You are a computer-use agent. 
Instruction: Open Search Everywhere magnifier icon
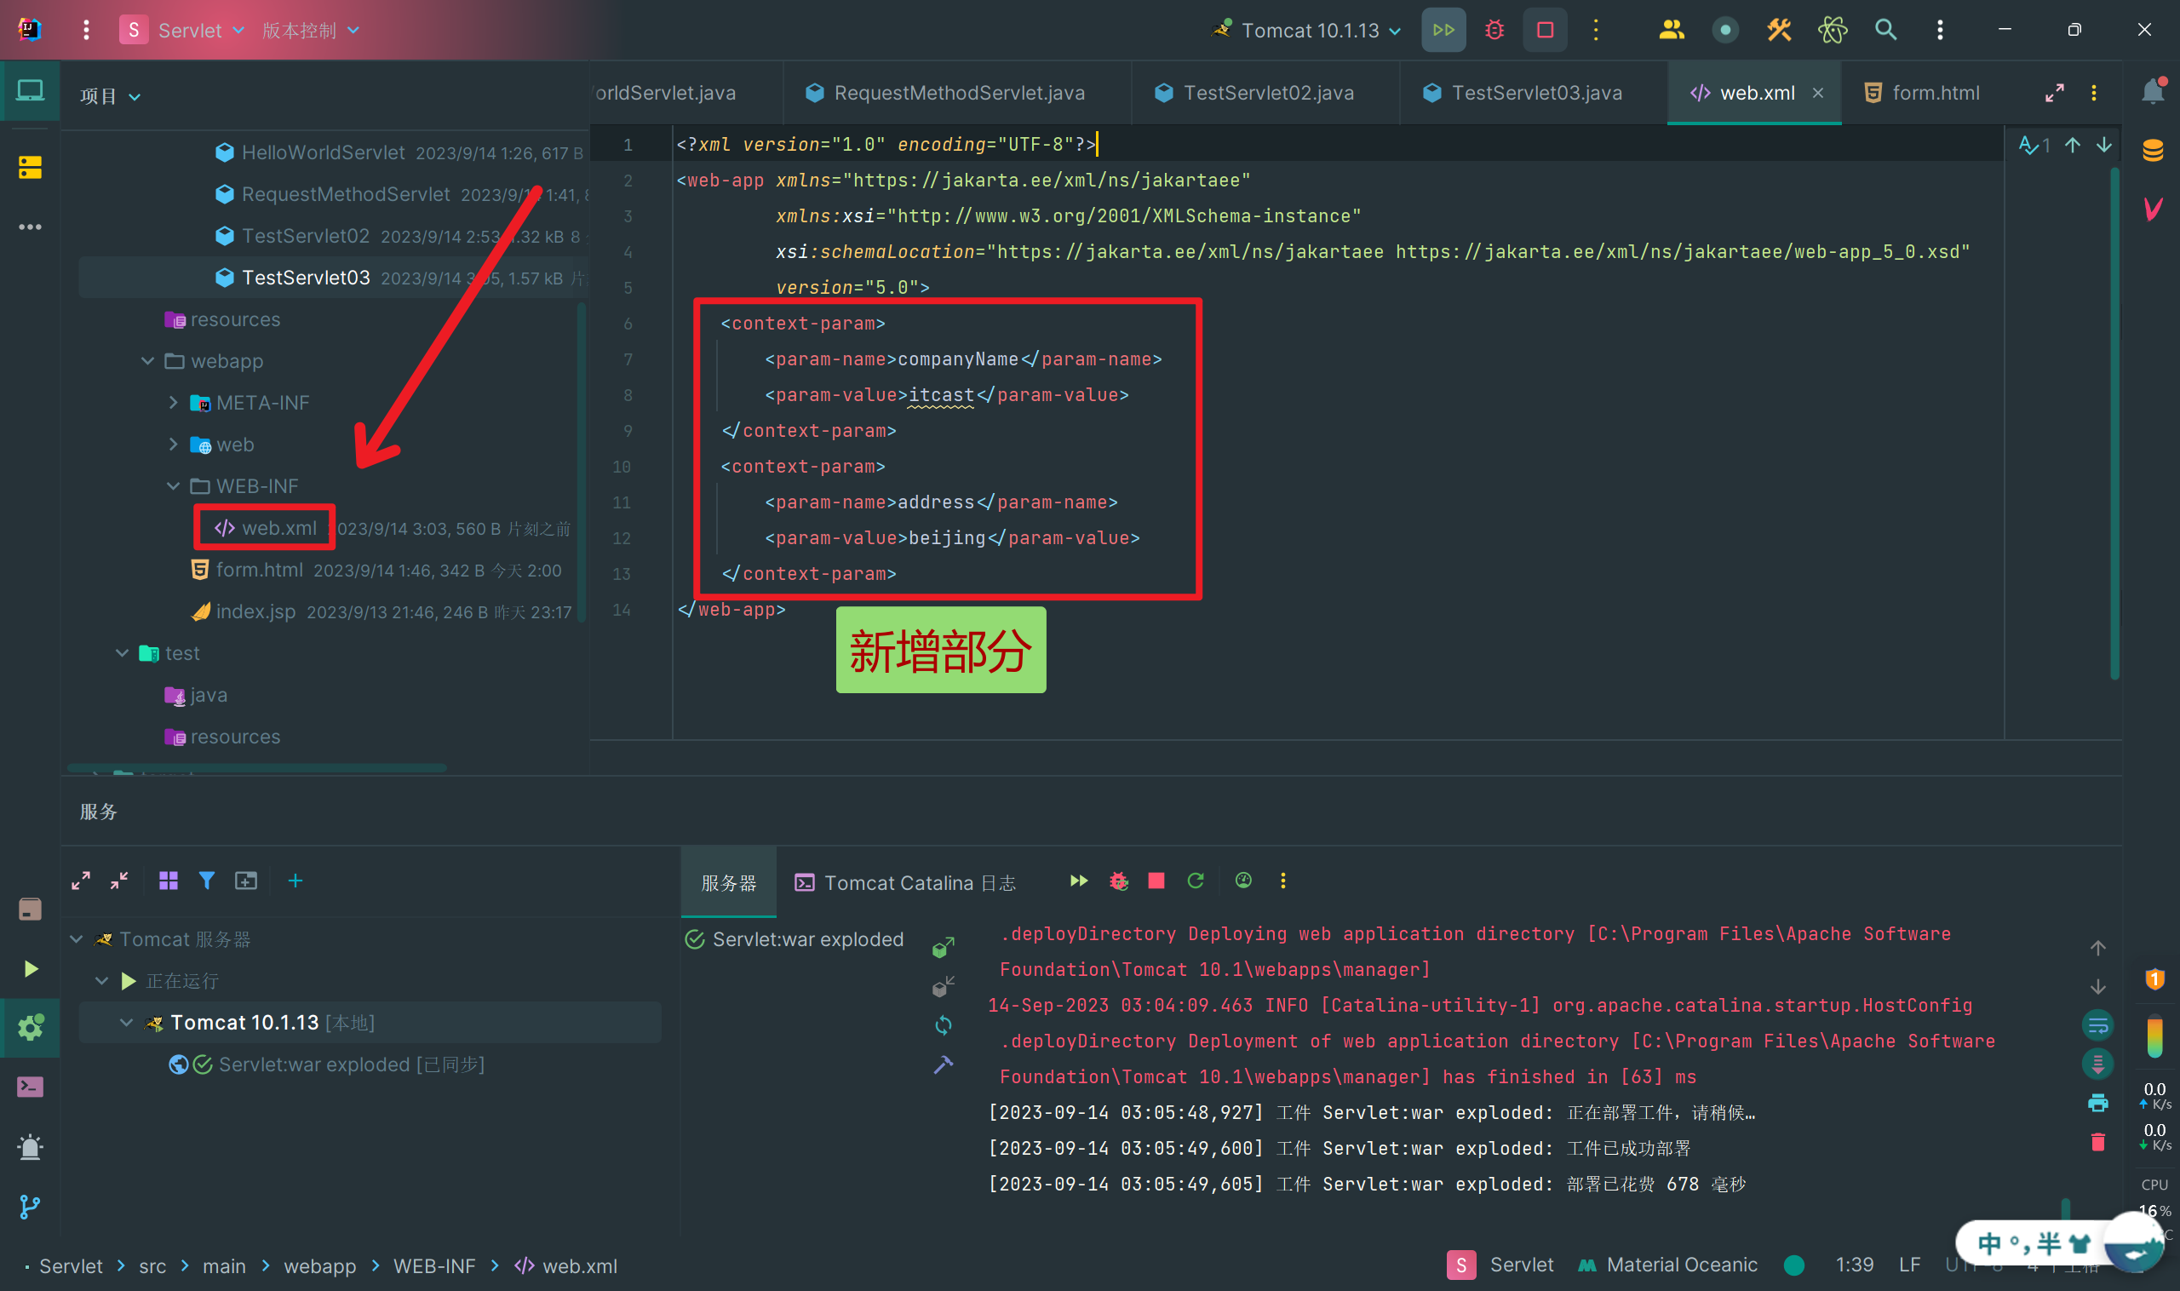click(x=1885, y=31)
